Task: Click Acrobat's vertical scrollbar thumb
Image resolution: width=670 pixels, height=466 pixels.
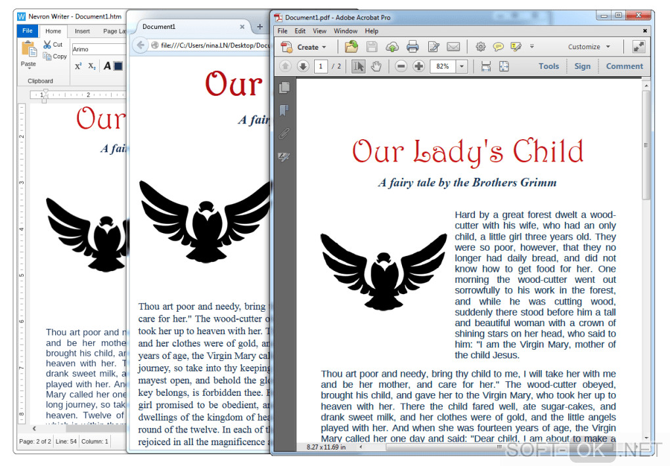Action: 646,145
